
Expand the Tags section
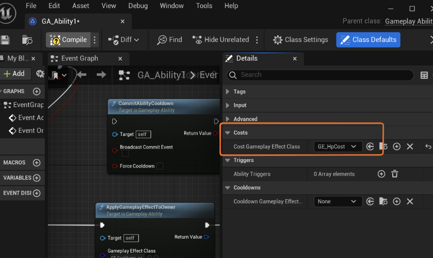tap(228, 92)
